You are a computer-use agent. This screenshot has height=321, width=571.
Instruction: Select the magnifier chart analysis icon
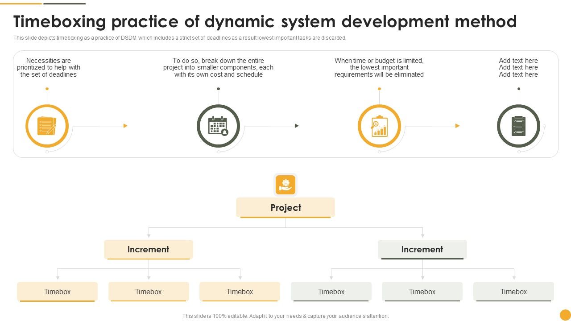coord(380,126)
